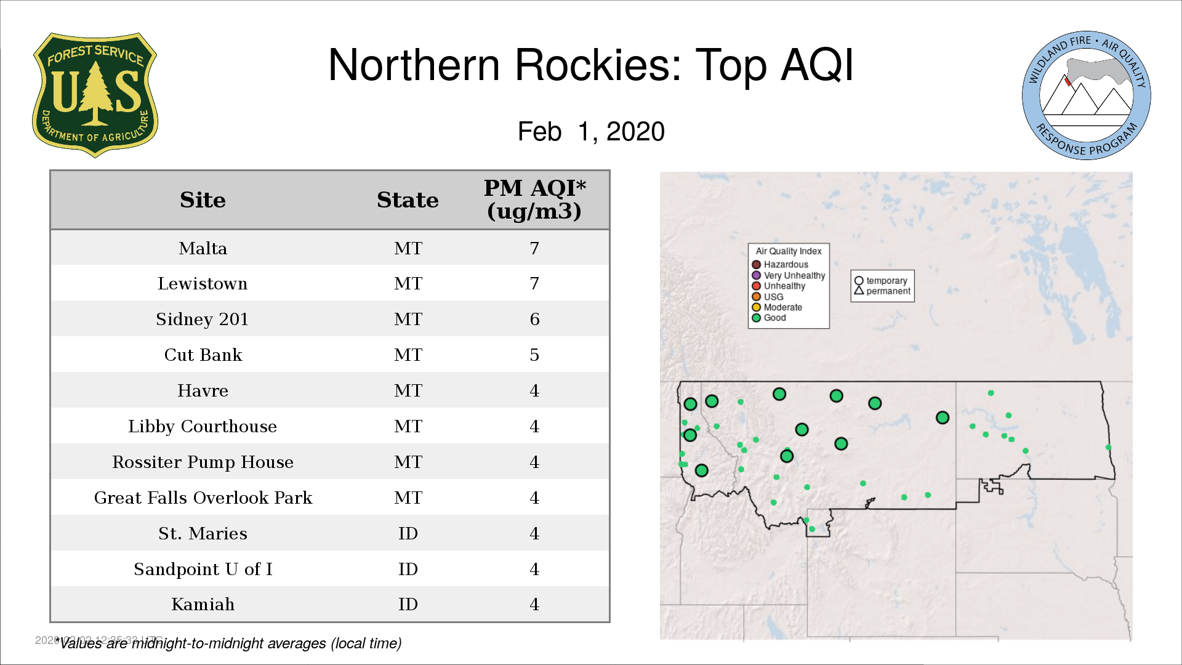Click the AQI value 5 in Cut Bank row
Viewport: 1182px width, 665px height.
coord(534,355)
